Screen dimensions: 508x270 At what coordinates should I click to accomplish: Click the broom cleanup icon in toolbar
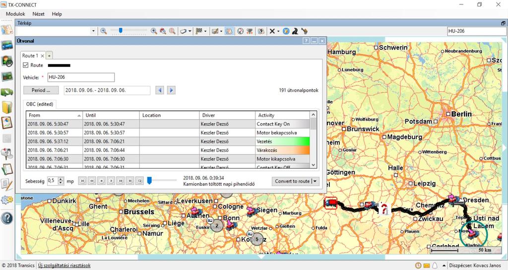coord(304,31)
